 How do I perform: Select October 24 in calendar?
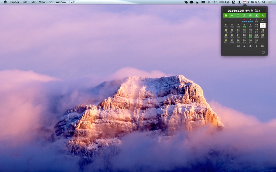256,36
